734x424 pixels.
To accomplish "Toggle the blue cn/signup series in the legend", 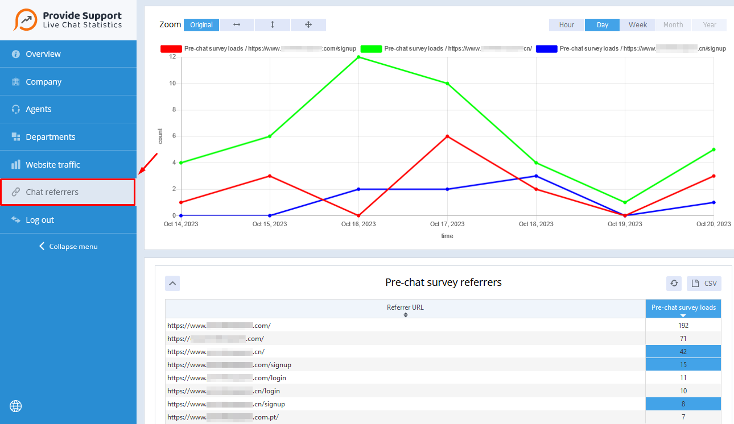I will click(x=546, y=48).
